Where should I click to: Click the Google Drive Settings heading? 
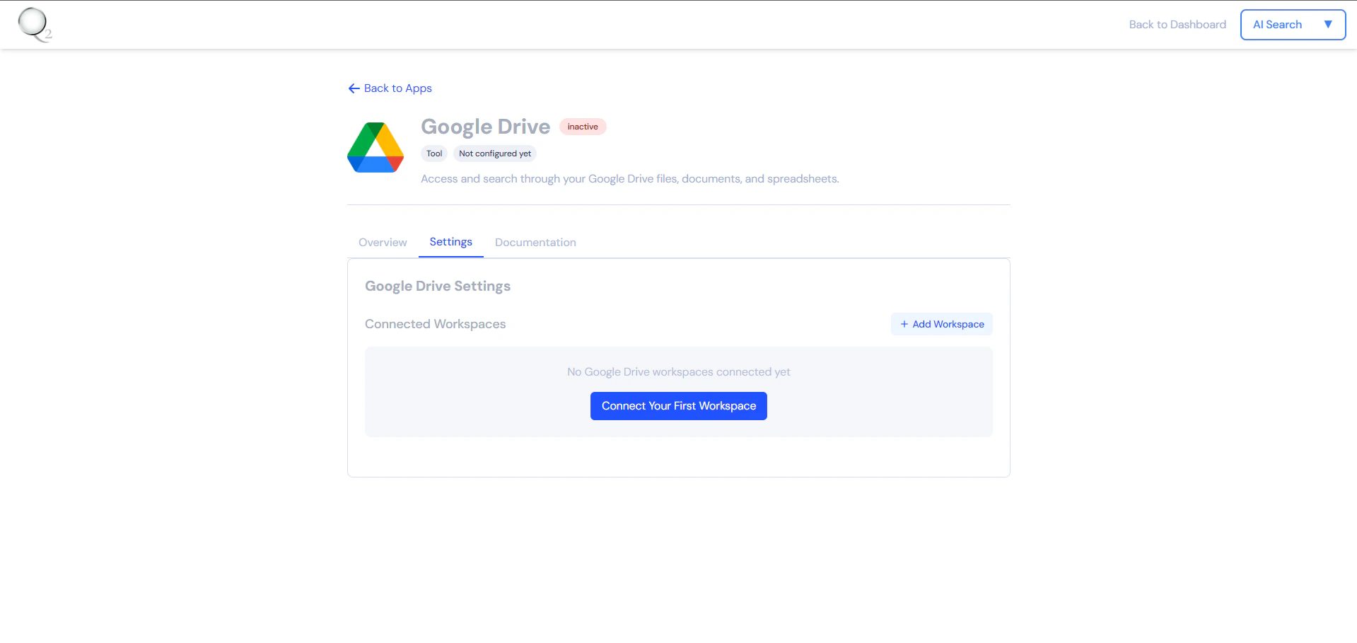pos(438,286)
